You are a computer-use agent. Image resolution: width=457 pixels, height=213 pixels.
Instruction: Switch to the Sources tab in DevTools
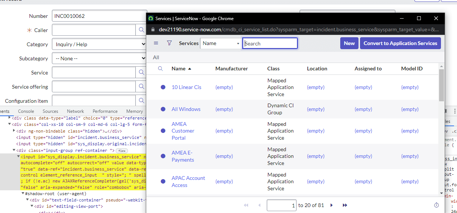(50, 111)
